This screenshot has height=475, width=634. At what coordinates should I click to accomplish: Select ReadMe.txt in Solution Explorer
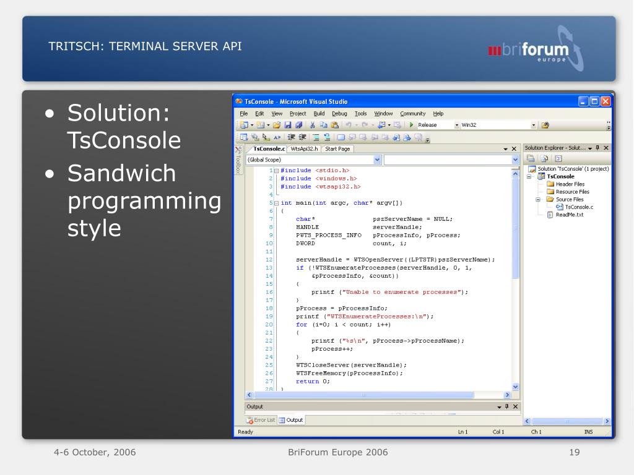565,215
